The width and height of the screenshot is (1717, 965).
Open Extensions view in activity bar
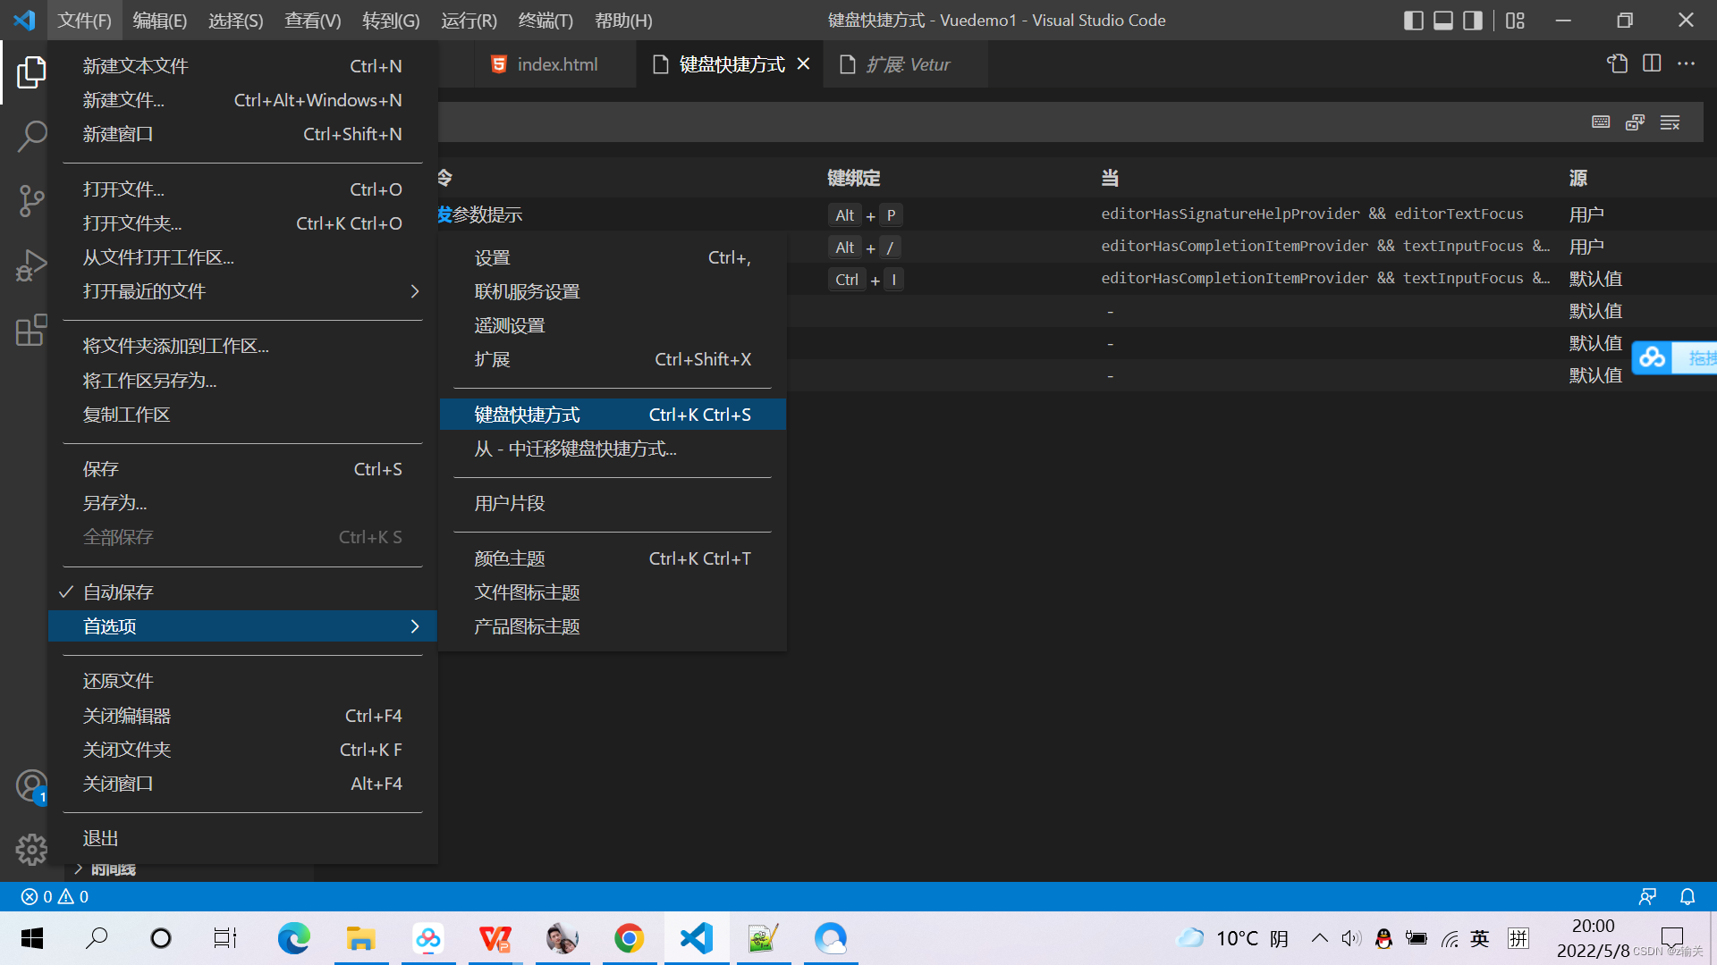coord(31,330)
